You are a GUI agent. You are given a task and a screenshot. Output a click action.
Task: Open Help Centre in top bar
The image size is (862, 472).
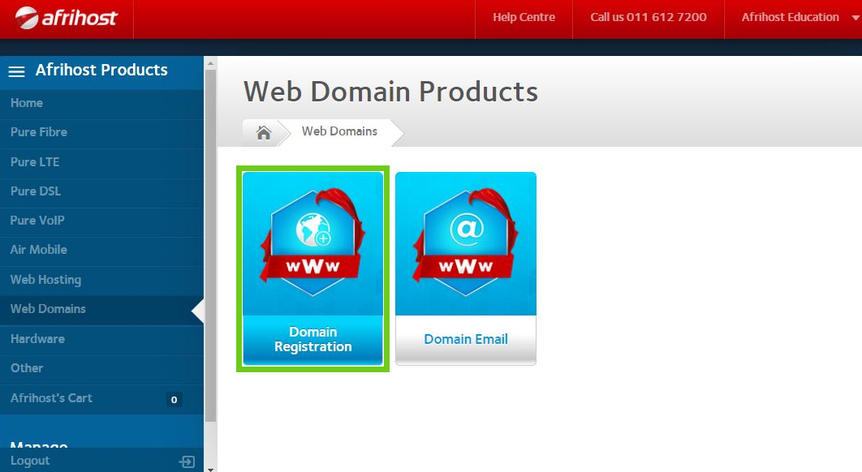tap(524, 17)
